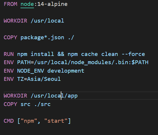Click the './src' destination path
Image resolution: width=158 pixels, height=135 pixels.
[x=42, y=104]
